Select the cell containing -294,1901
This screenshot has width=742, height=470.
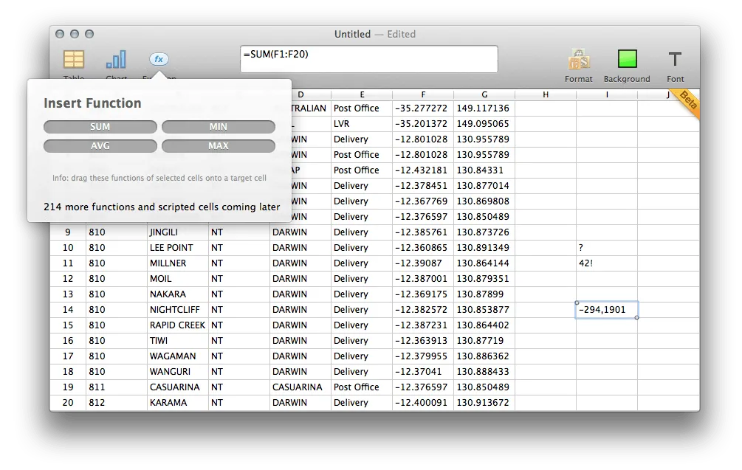[605, 309]
